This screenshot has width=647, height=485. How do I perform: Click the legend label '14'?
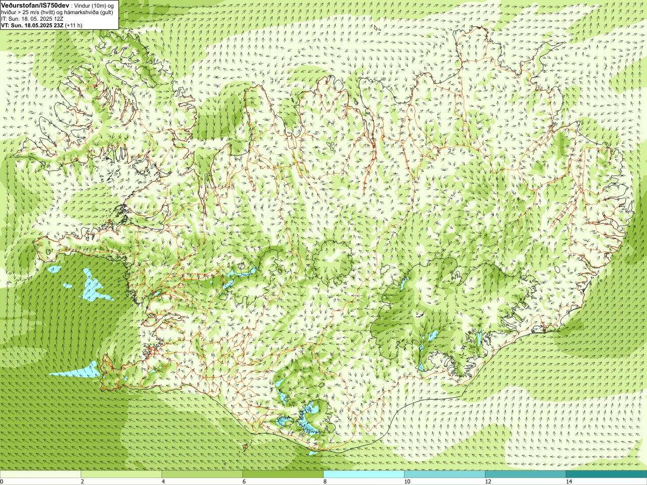[569, 481]
